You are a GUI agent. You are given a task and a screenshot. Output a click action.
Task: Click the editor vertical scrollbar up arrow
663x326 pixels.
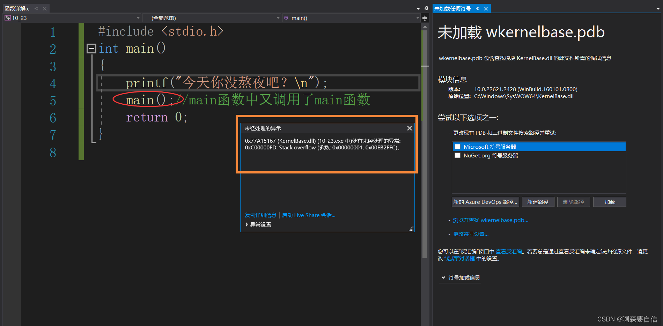425,27
